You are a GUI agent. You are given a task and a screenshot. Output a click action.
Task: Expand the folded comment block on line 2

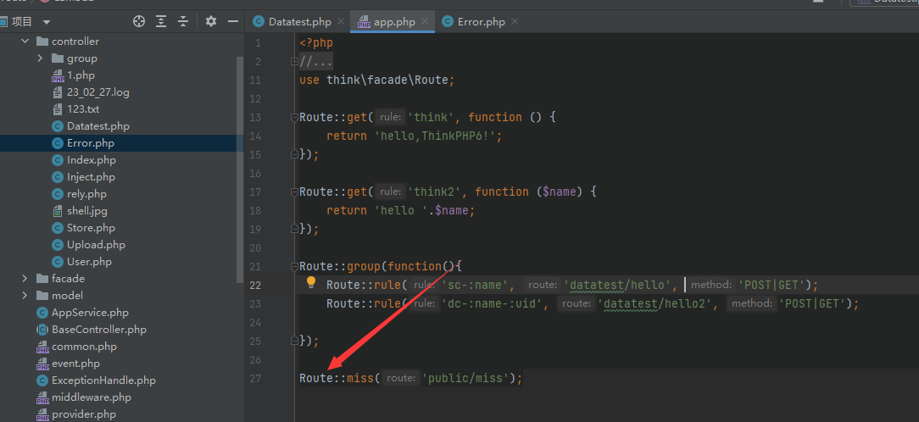tap(294, 61)
